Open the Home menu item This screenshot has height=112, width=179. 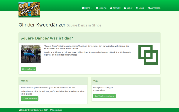tap(87, 8)
